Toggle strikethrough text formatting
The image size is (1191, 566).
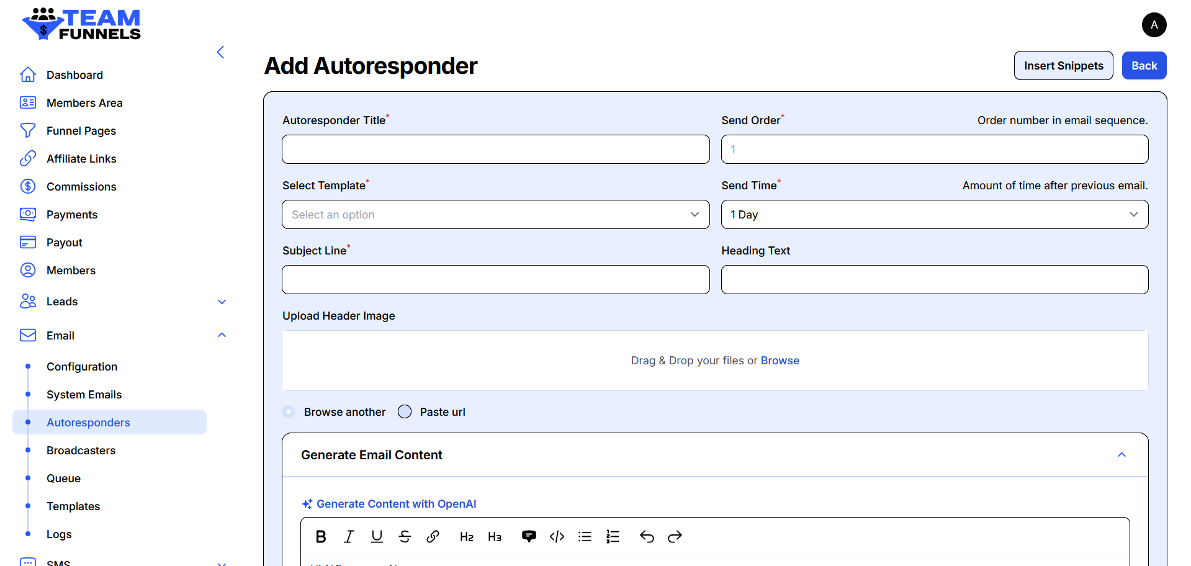[x=405, y=537]
